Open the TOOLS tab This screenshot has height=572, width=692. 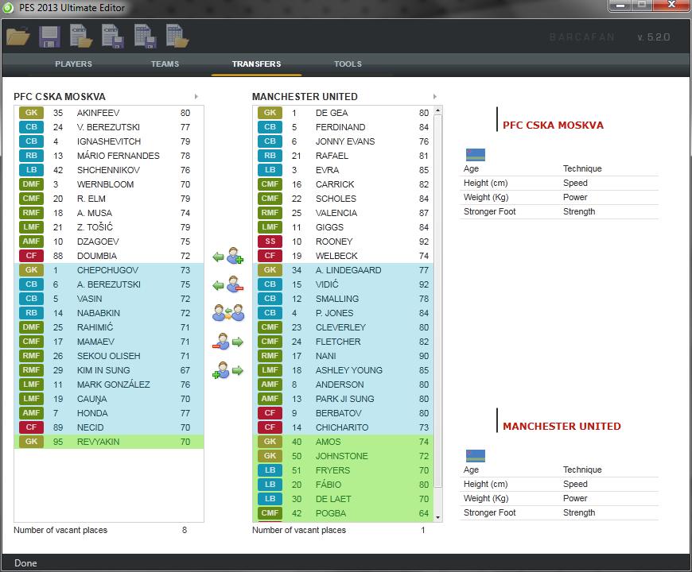pyautogui.click(x=348, y=64)
